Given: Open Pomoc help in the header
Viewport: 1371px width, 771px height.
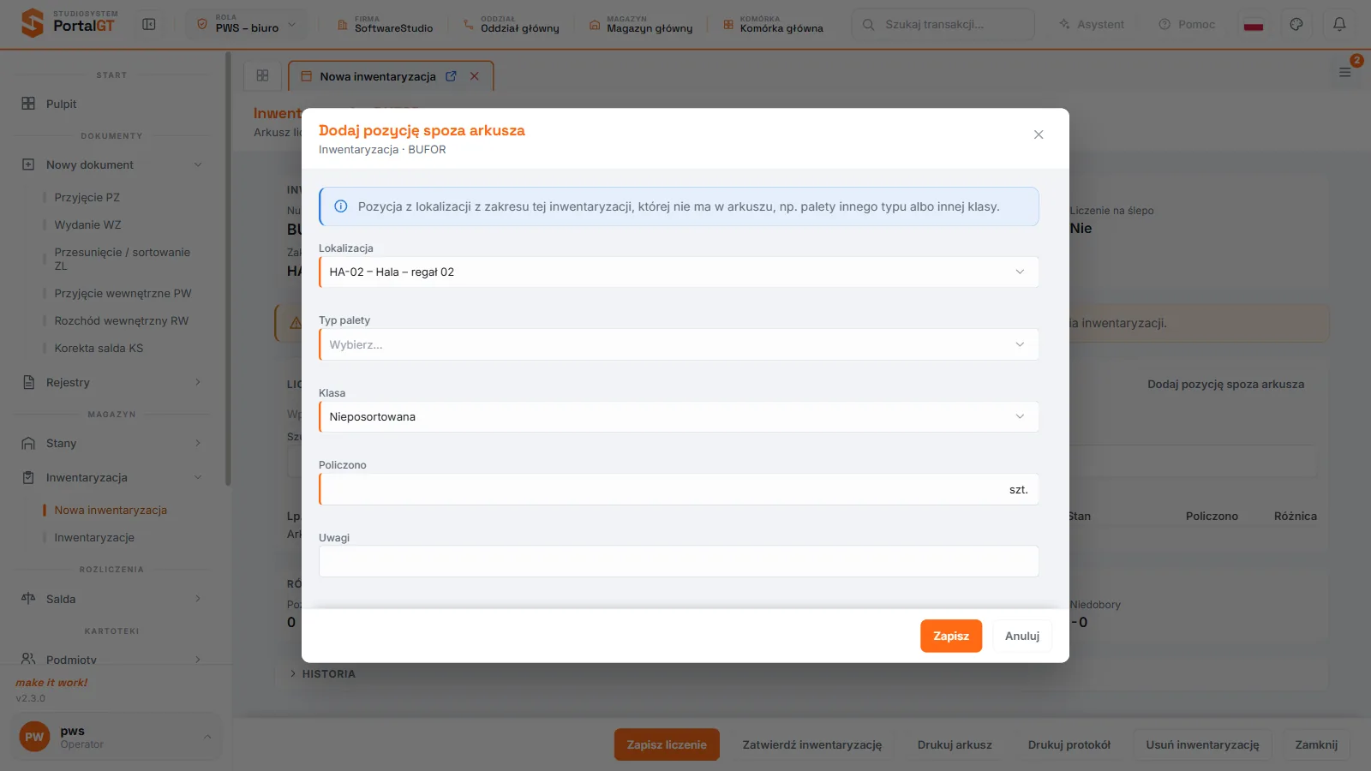Looking at the screenshot, I should click(1187, 24).
